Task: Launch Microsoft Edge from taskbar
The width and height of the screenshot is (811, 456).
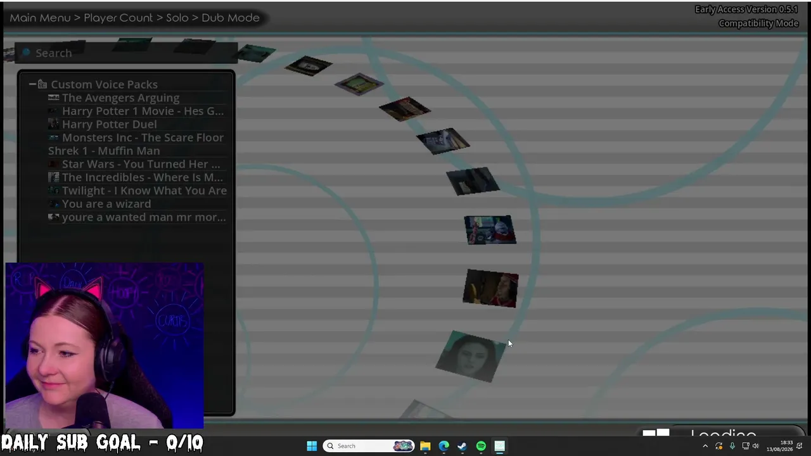Action: click(x=444, y=446)
